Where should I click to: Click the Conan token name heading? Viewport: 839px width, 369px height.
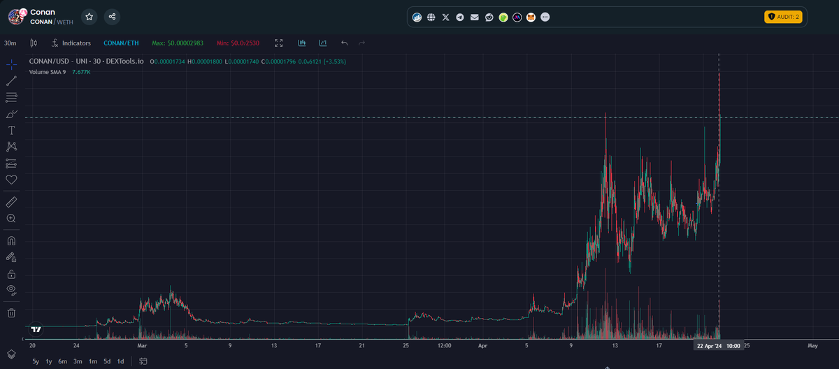pyautogui.click(x=43, y=12)
